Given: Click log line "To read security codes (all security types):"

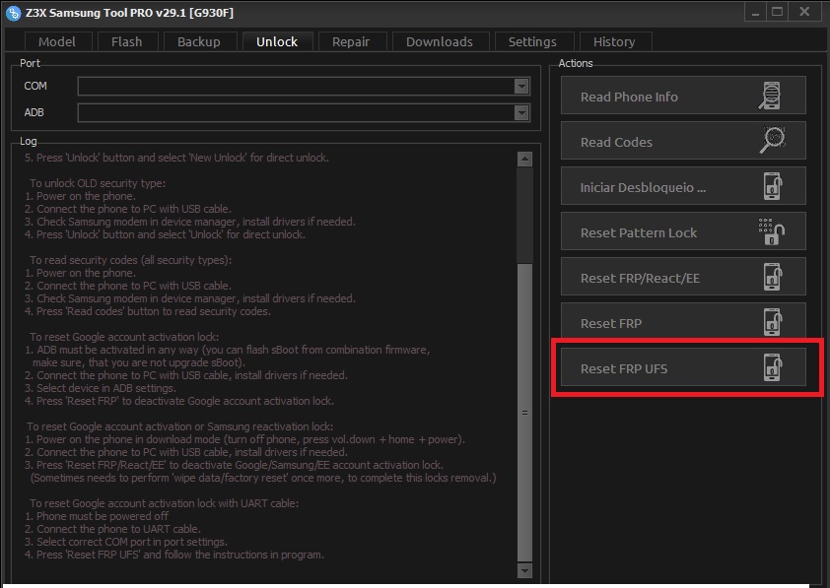Looking at the screenshot, I should pyautogui.click(x=131, y=260).
